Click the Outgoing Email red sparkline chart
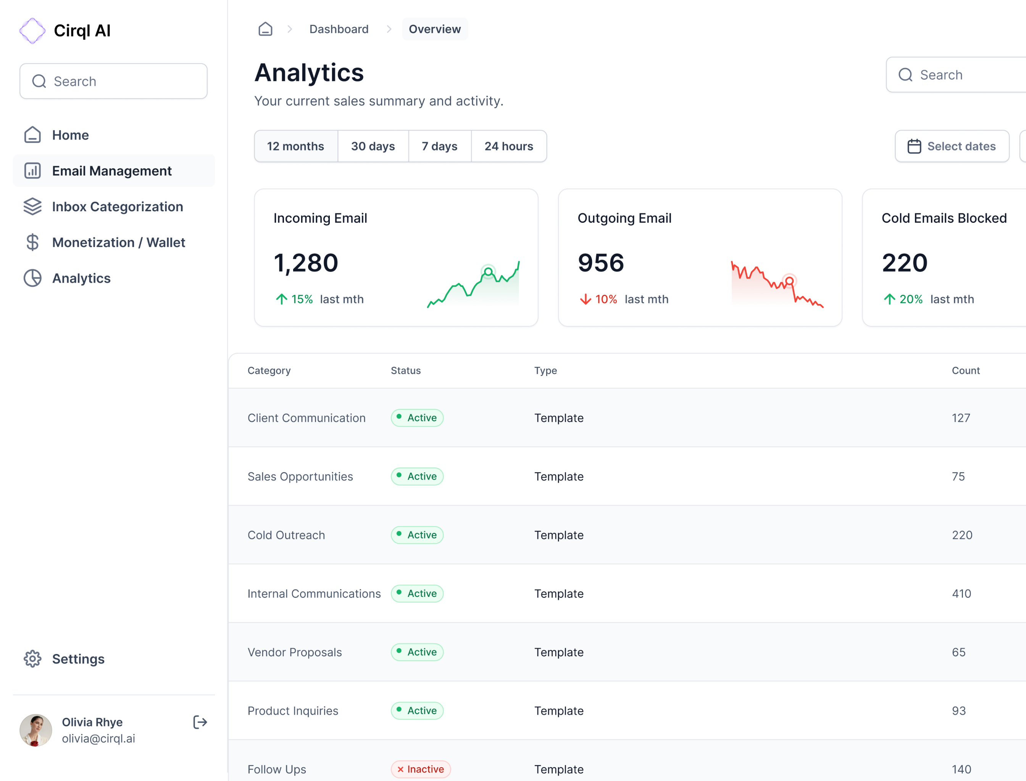The height and width of the screenshot is (781, 1026). point(777,284)
